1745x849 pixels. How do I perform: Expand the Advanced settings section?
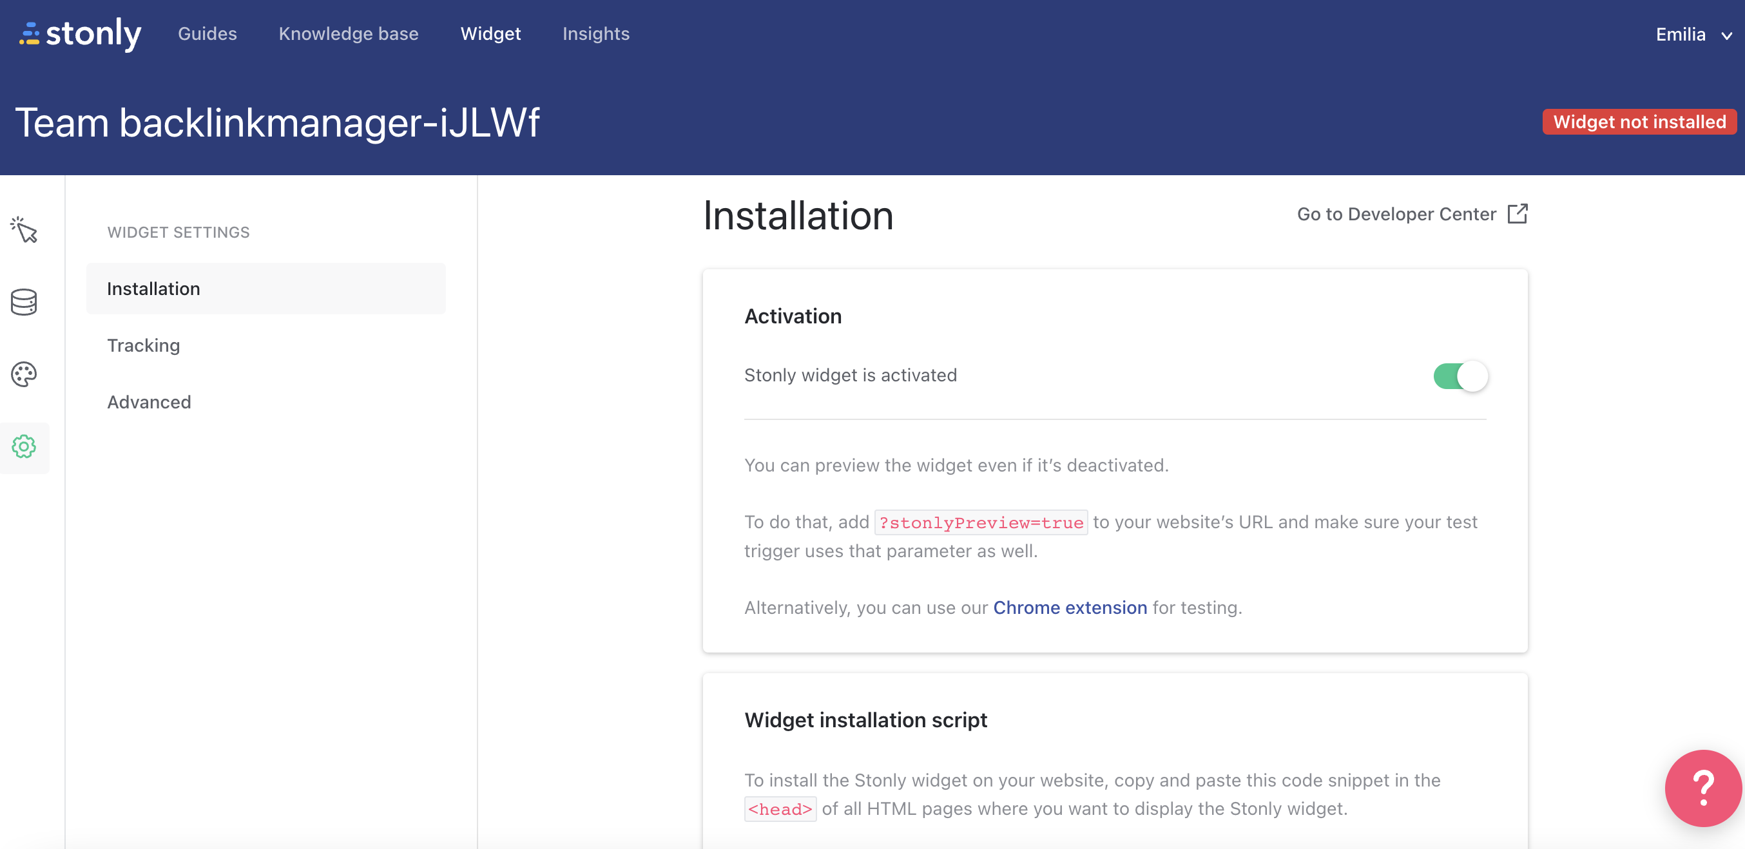coord(149,402)
